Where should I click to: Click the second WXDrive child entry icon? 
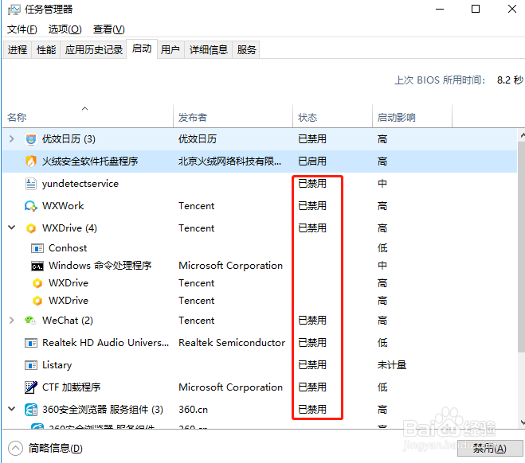coord(37,301)
